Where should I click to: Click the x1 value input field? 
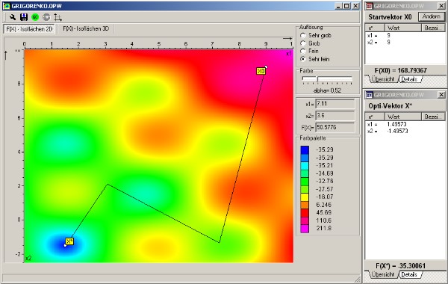[x=335, y=104]
